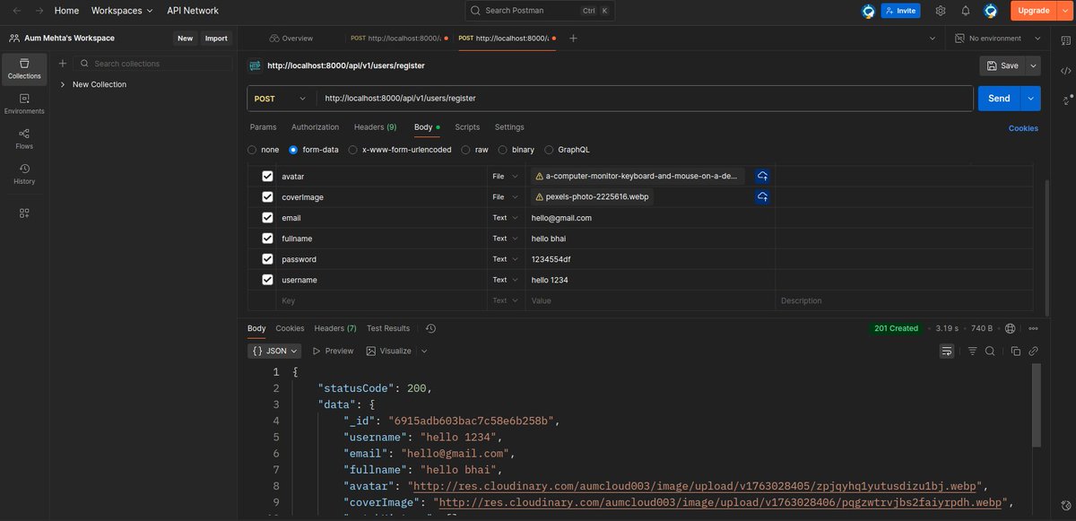The height and width of the screenshot is (521, 1076).
Task: Click the request URL input field
Action: click(x=628, y=98)
